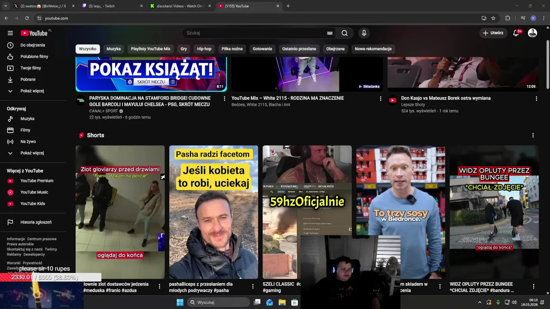Open the taskbar volume speaker icon
Screen dimensions: 550x309
pyautogui.click(x=514, y=302)
